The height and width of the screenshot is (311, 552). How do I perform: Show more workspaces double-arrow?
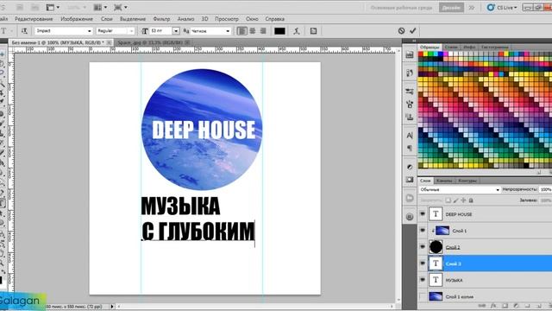(472, 8)
